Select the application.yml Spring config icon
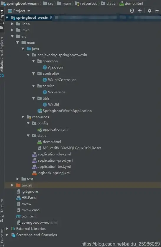This screenshot has width=161, height=247. point(40,130)
